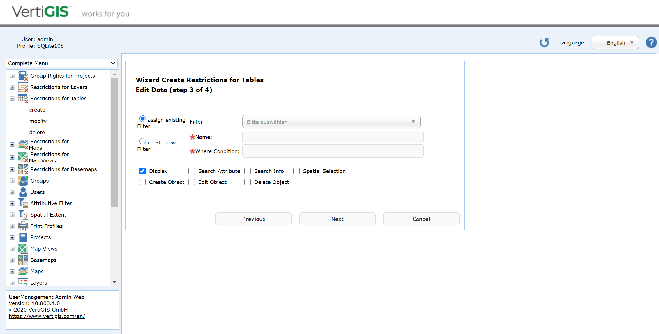Screen dimensions: 659x334
Task: Open the Filter selection dropdown
Action: coord(331,122)
